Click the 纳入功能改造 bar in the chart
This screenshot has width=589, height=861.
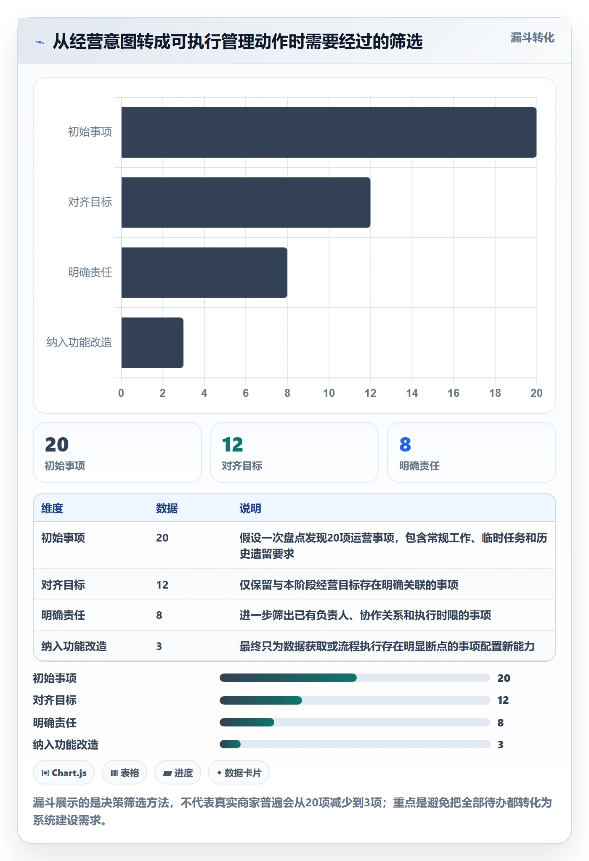coord(152,343)
